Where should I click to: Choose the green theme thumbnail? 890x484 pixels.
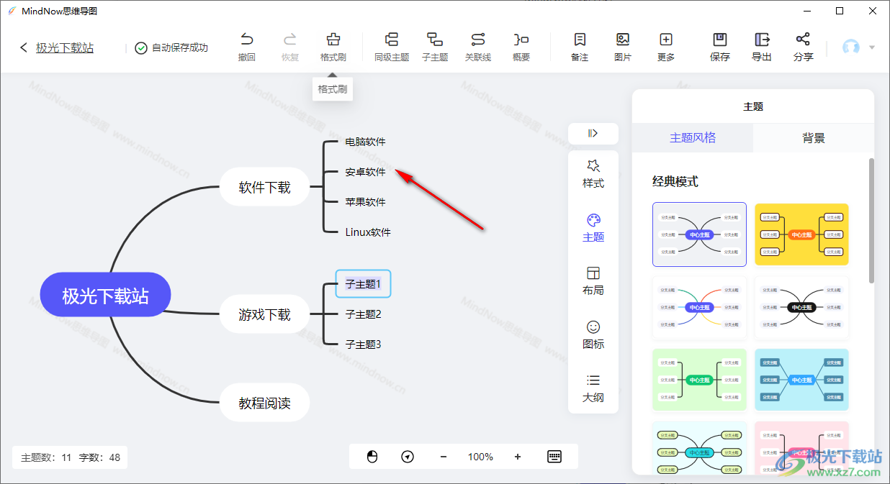click(x=699, y=380)
